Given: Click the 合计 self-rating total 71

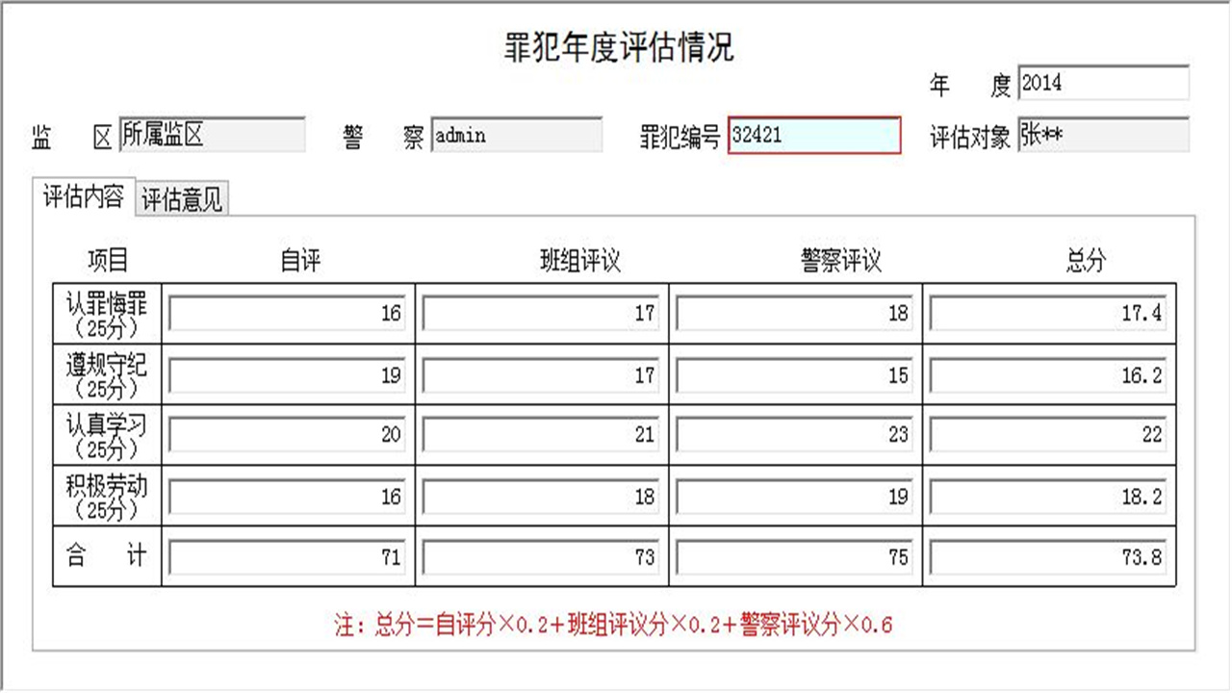Looking at the screenshot, I should click(x=286, y=556).
